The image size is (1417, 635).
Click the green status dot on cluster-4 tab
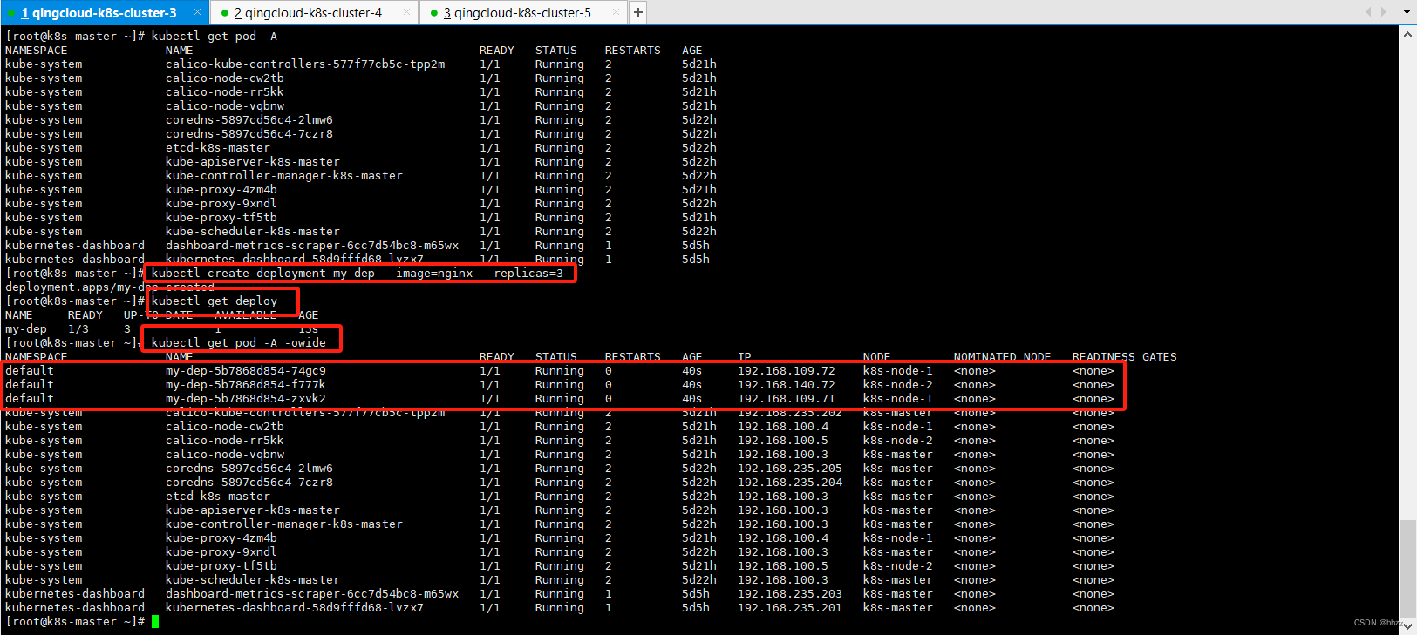(225, 13)
